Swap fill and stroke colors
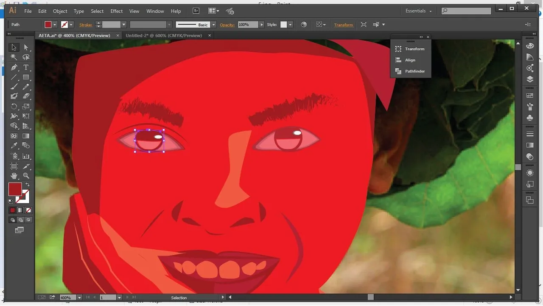This screenshot has height=306, width=543. pyautogui.click(x=27, y=185)
